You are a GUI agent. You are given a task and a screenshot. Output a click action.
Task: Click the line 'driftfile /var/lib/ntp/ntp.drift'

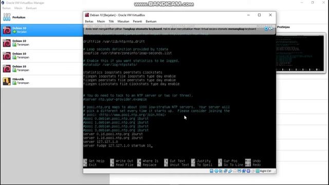(x=114, y=42)
